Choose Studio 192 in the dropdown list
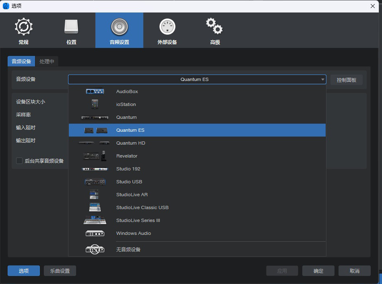The width and height of the screenshot is (382, 284). point(128,169)
